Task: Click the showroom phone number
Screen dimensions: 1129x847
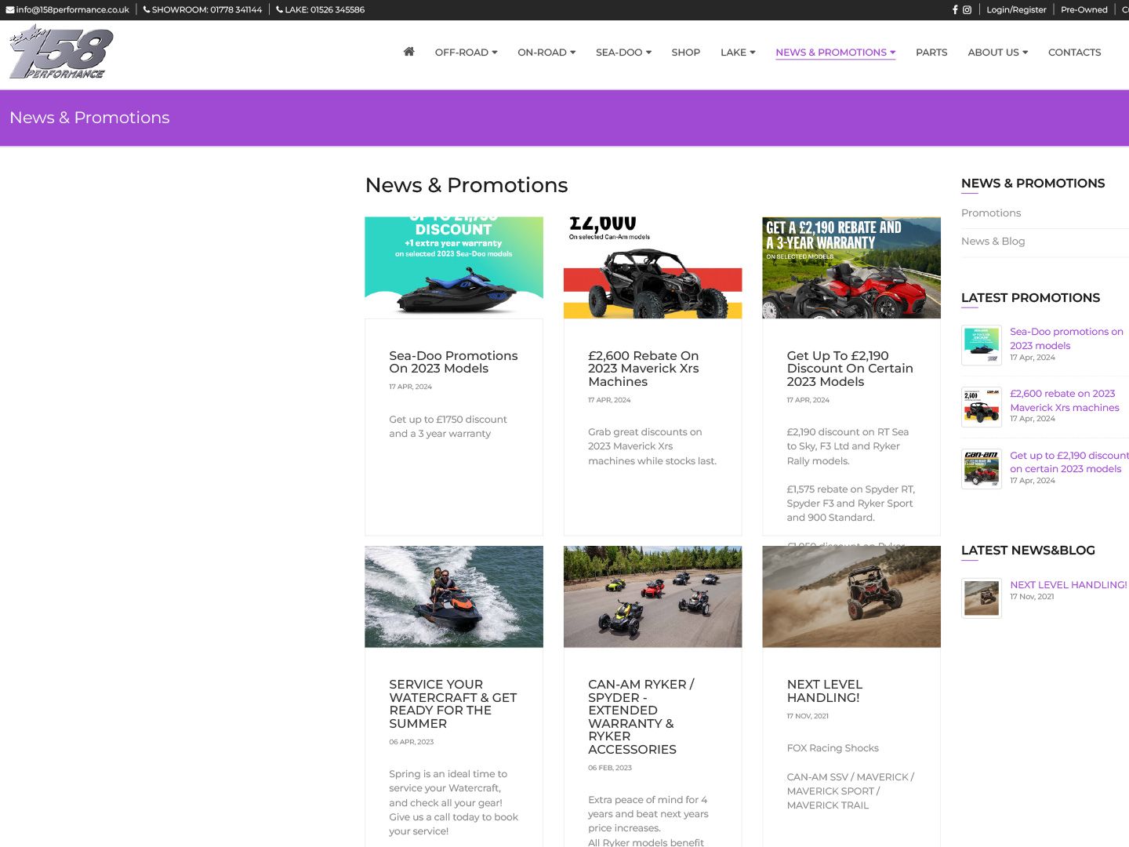Action: [202, 10]
